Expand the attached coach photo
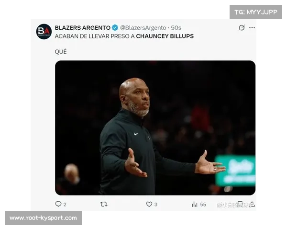 [155, 128]
